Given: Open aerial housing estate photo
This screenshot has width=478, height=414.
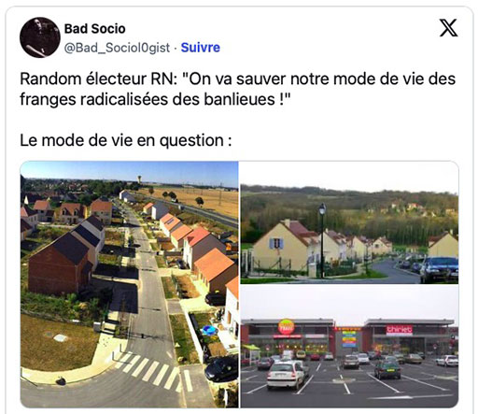Looking at the screenshot, I should point(130,284).
